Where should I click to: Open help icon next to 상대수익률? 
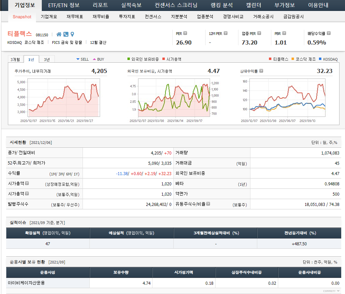261,71
